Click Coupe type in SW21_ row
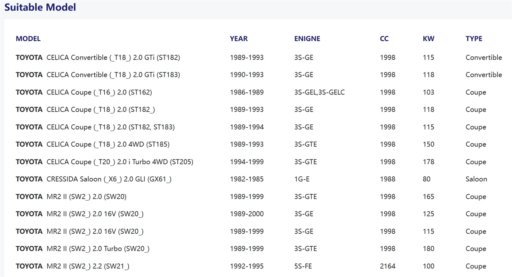Screen dimensions: 512x277 click(x=476, y=266)
